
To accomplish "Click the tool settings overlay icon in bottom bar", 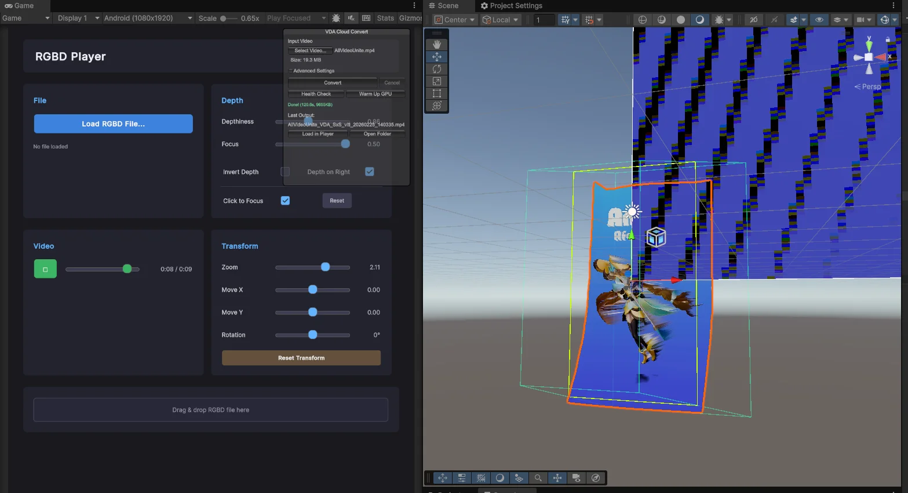I will point(462,478).
